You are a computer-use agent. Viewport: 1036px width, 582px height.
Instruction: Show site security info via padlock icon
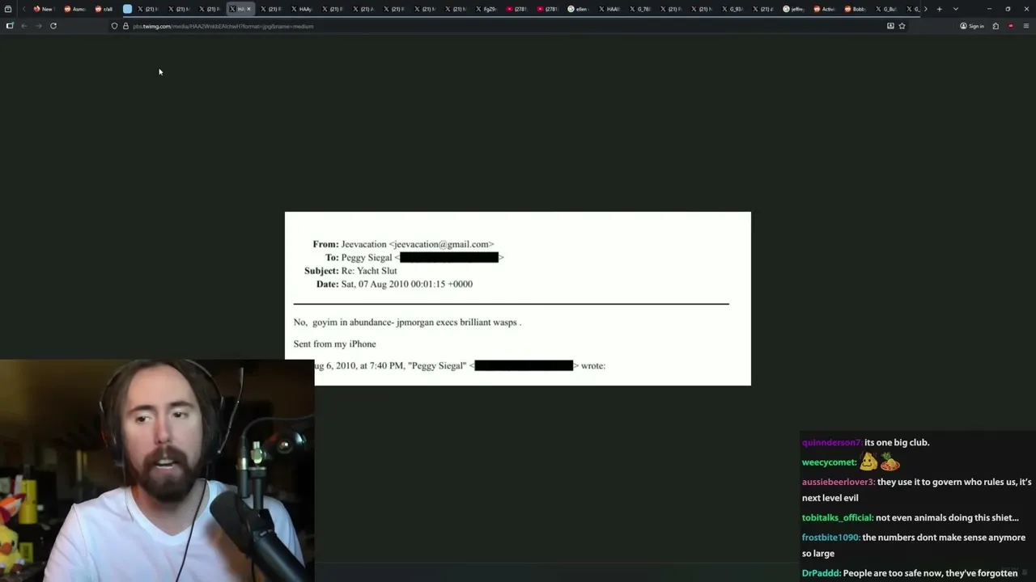(x=125, y=26)
